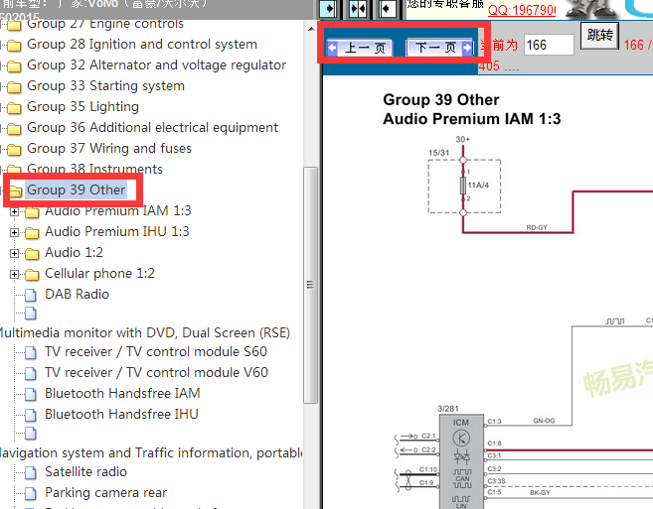Open Satellite radio diagram
The height and width of the screenshot is (509, 653).
click(85, 472)
